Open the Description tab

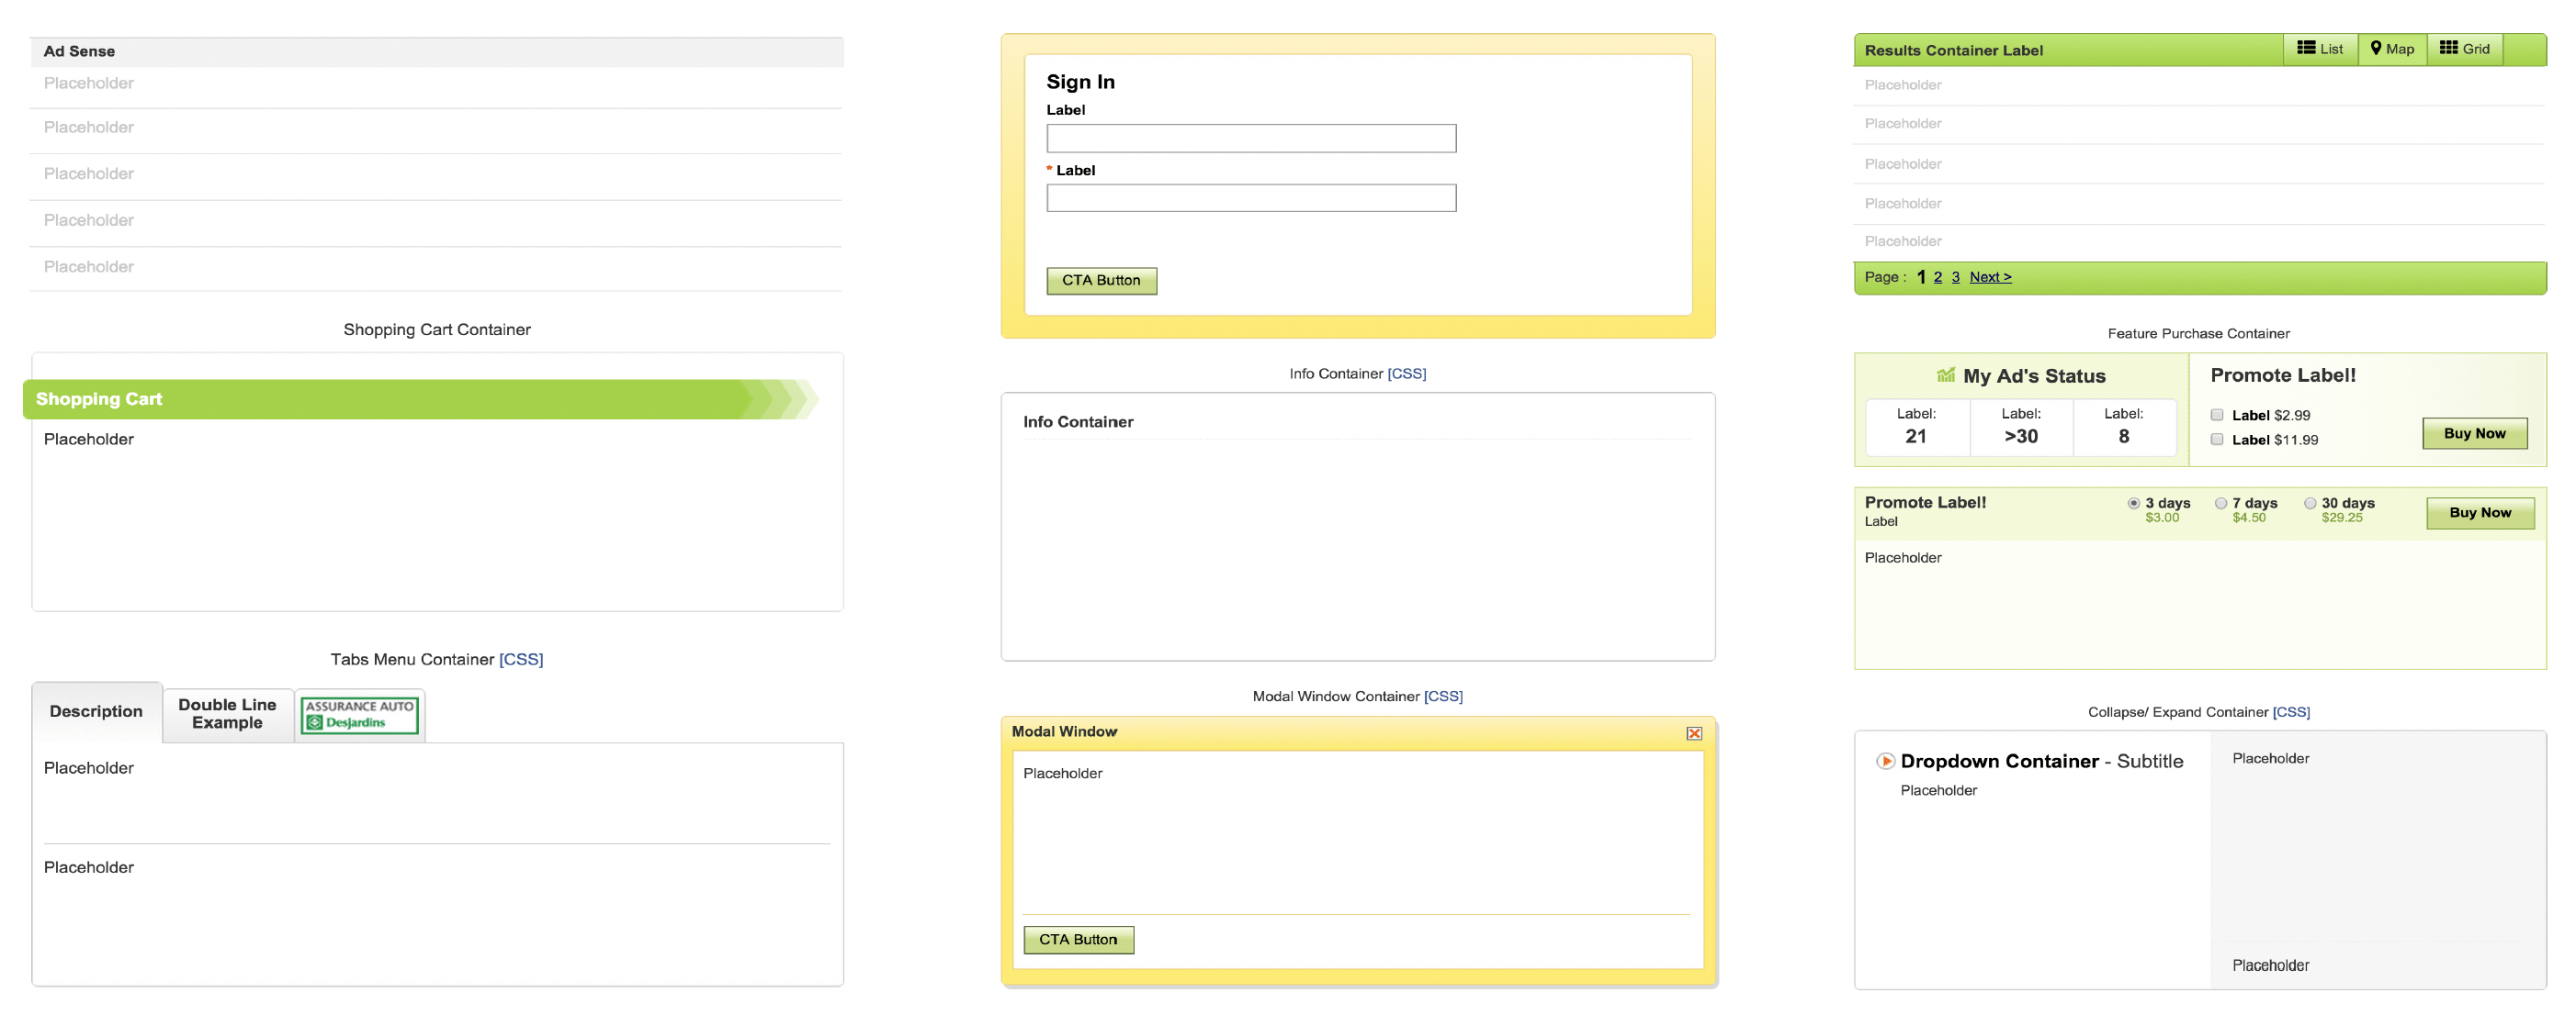pyautogui.click(x=96, y=711)
